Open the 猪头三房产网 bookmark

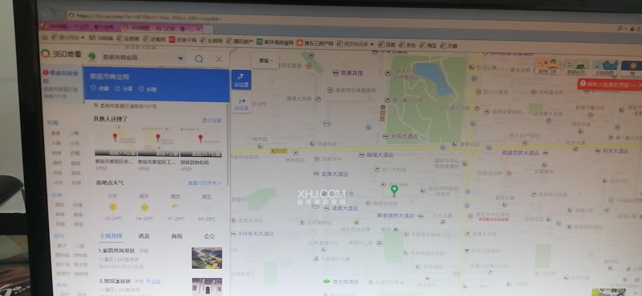[315, 43]
